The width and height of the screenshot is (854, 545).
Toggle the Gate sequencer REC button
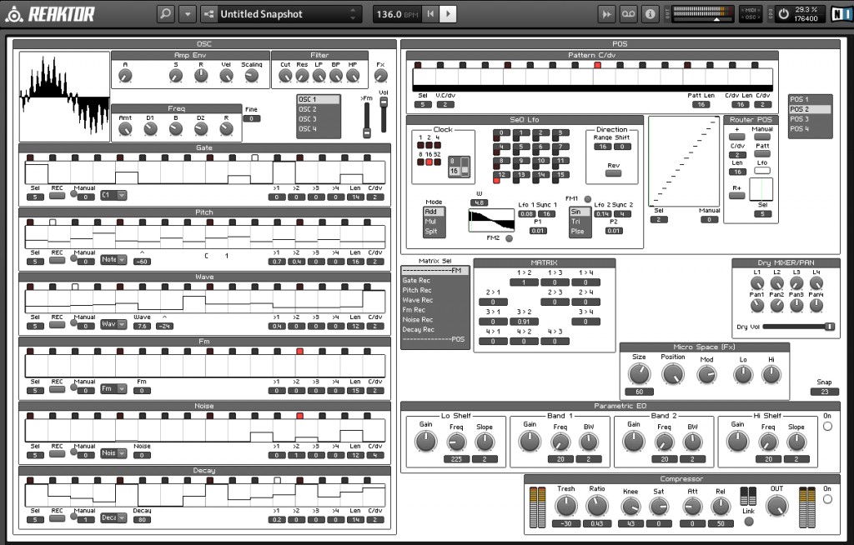point(57,196)
